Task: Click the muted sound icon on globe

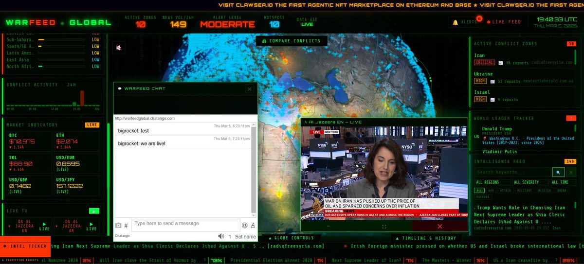Action: click(x=119, y=47)
